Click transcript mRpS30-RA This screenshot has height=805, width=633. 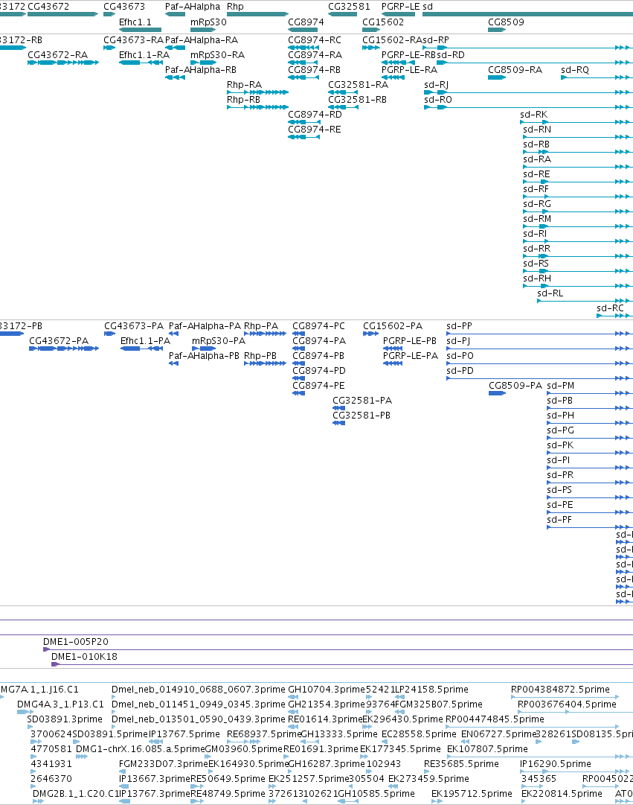click(217, 55)
